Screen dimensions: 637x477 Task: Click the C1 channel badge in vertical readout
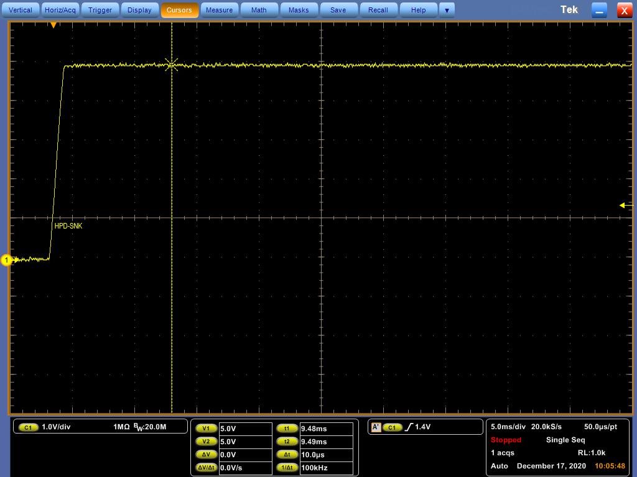(x=28, y=427)
